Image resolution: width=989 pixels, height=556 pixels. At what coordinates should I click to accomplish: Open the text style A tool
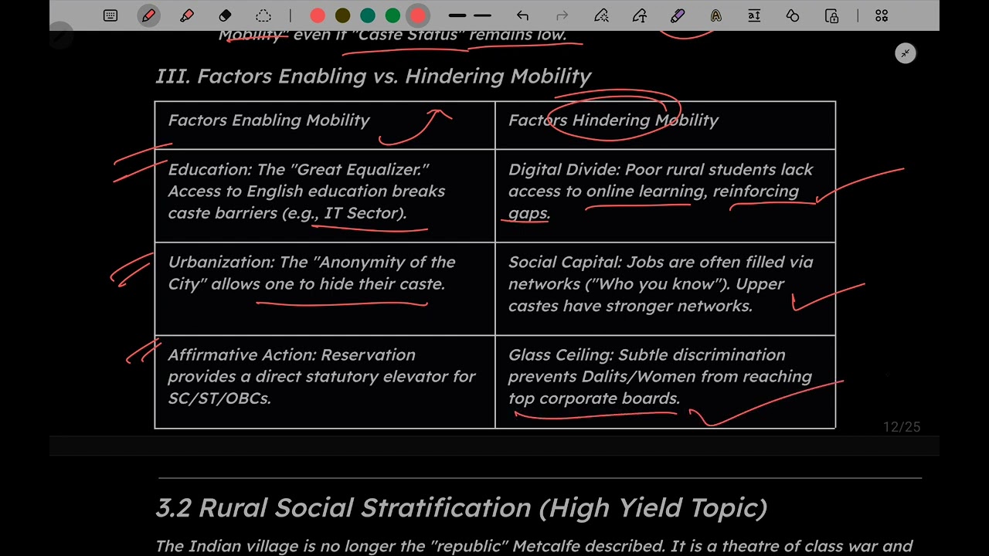click(716, 15)
